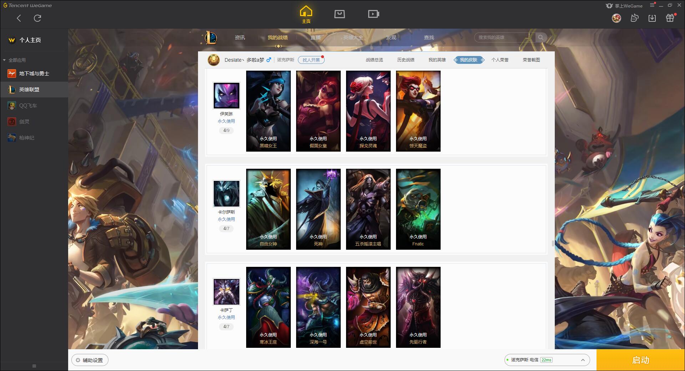This screenshot has height=371, width=685.
Task: Open the 死神 skin card
Action: click(x=318, y=209)
